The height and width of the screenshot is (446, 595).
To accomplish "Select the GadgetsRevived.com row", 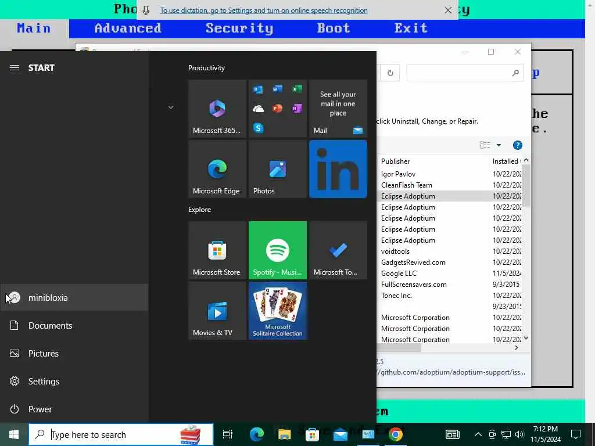I will pyautogui.click(x=450, y=262).
